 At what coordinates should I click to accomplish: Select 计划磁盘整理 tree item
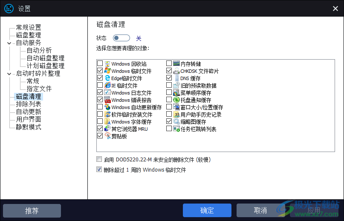(46, 66)
